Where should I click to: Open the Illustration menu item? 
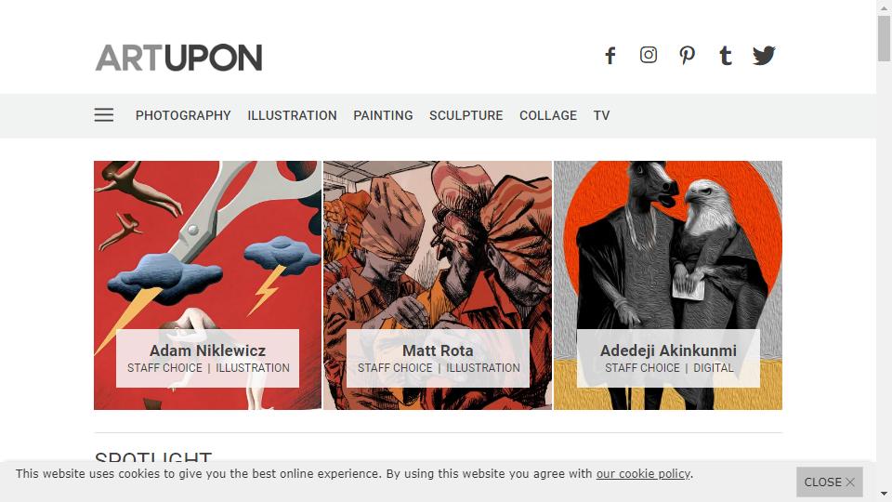(292, 115)
